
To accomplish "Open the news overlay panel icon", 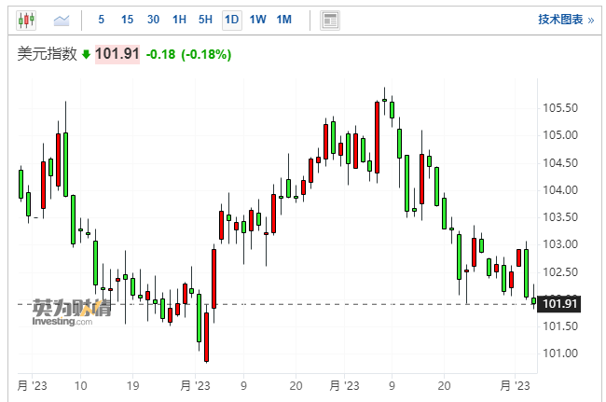I will tap(330, 21).
